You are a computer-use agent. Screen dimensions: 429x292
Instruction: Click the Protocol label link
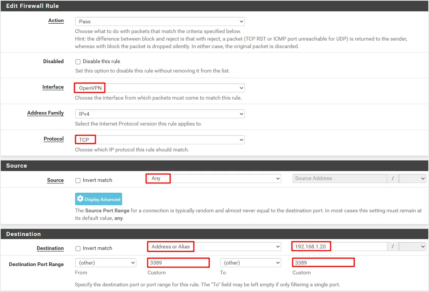tap(54, 139)
